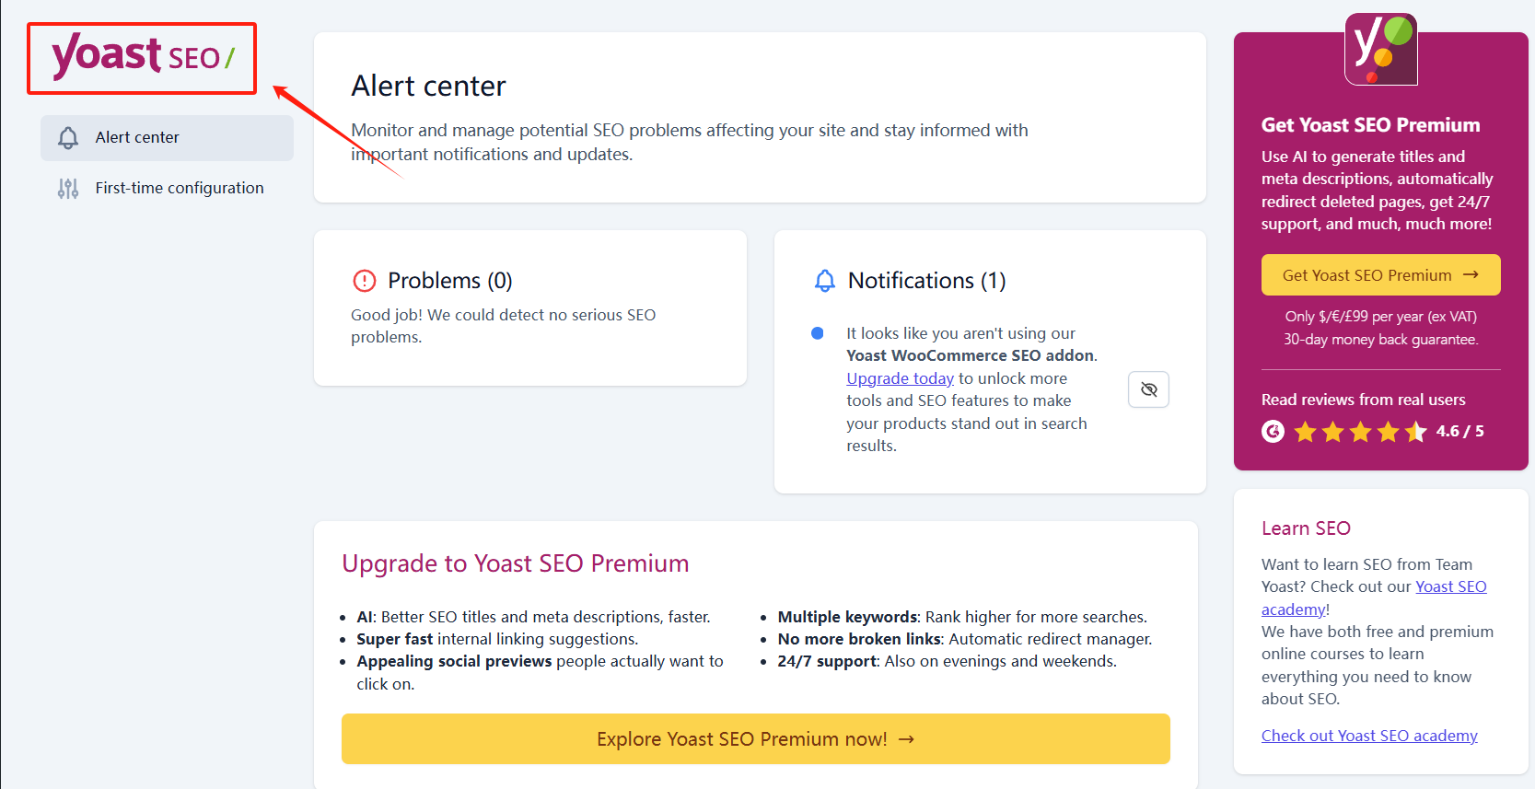This screenshot has width=1535, height=789.
Task: Open First-time configuration in the sidebar
Action: [x=179, y=188]
